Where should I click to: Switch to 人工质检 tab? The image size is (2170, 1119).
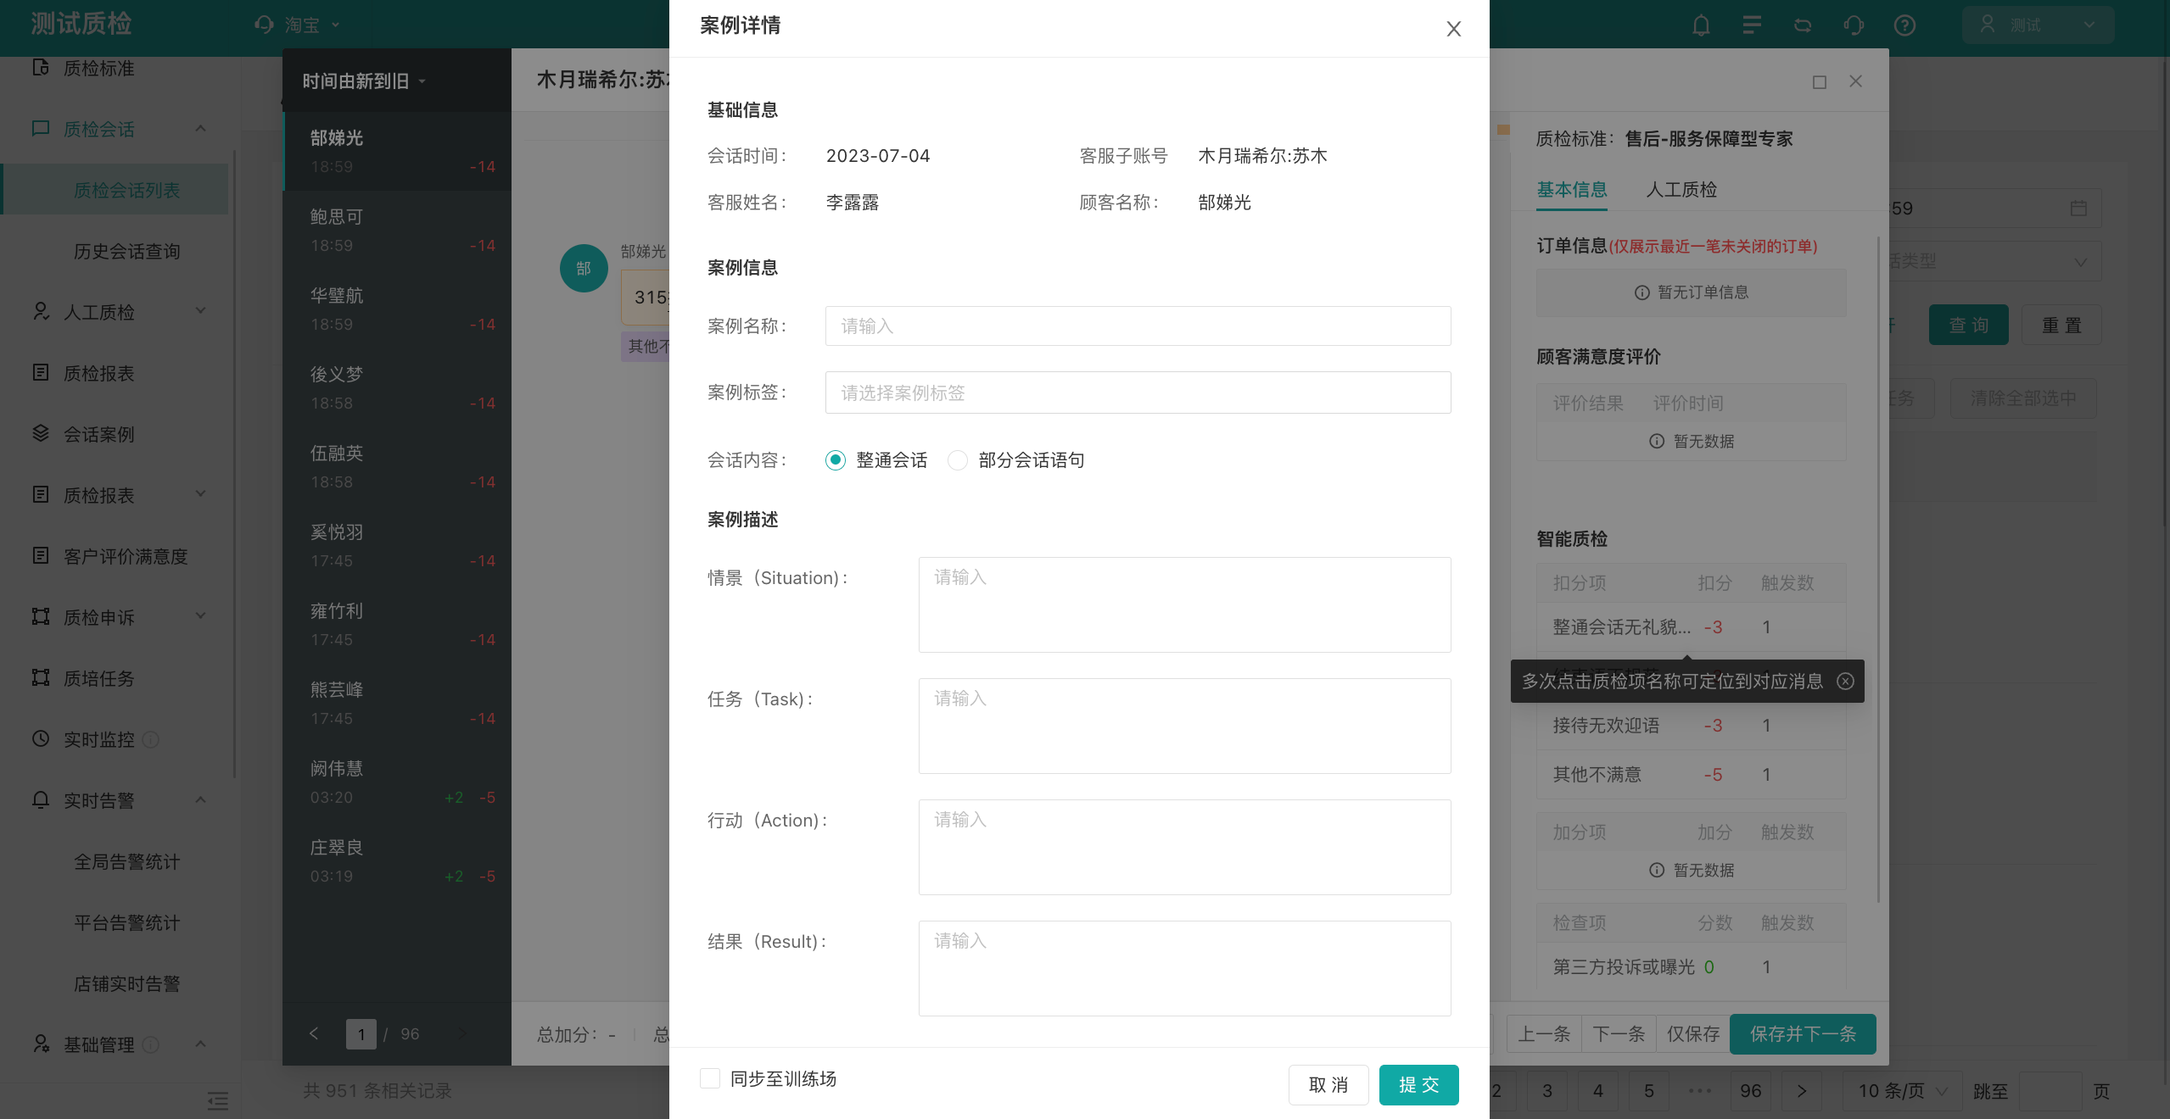click(1681, 190)
